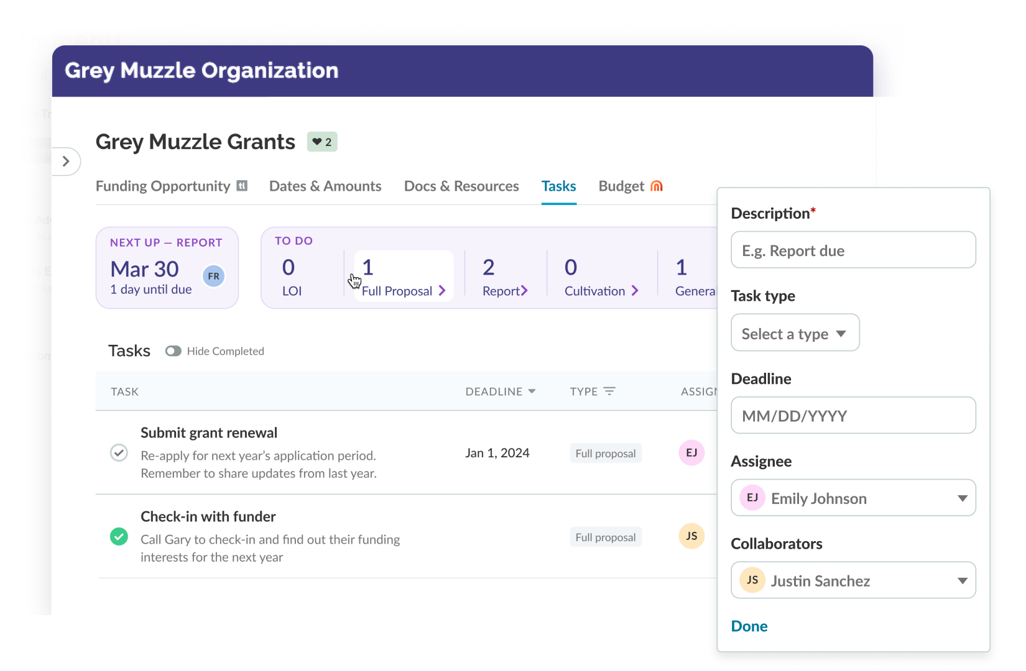This screenshot has width=1026, height=671.
Task: Click the icon beside Funding Opportunity tab
Action: [243, 186]
